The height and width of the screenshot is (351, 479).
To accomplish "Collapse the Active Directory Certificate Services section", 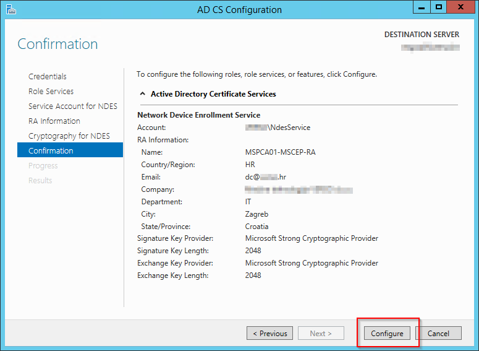I will (143, 94).
